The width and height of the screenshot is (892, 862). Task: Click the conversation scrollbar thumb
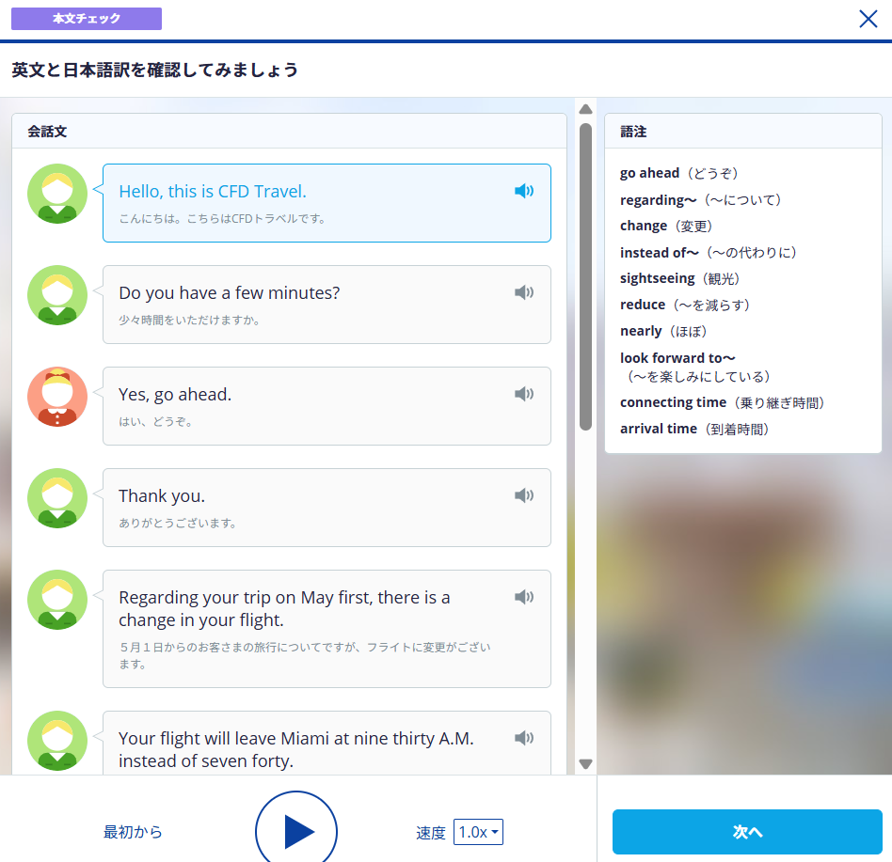[585, 273]
